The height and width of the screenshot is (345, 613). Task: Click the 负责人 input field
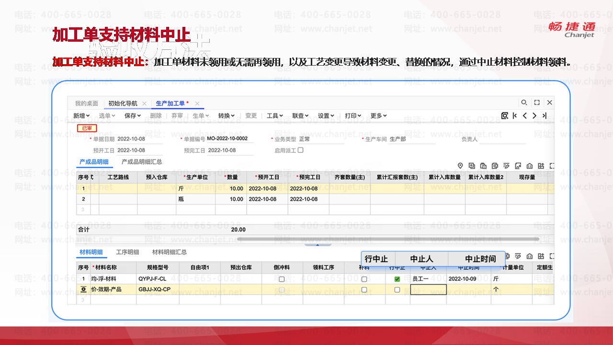click(x=502, y=139)
